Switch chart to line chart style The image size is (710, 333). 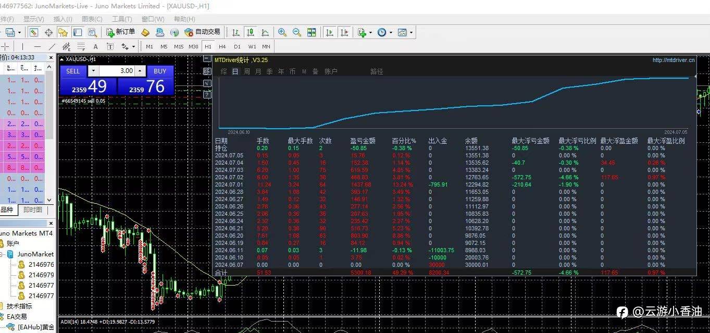pos(265,32)
